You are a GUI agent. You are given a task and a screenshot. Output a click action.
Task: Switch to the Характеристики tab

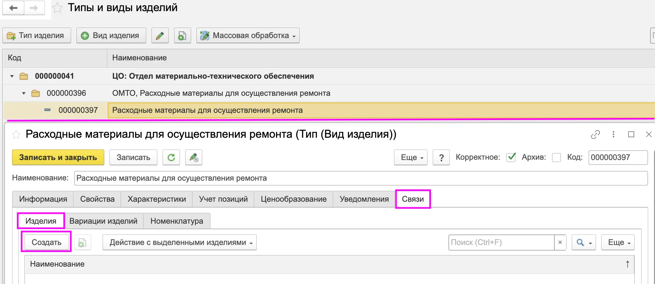(x=157, y=199)
